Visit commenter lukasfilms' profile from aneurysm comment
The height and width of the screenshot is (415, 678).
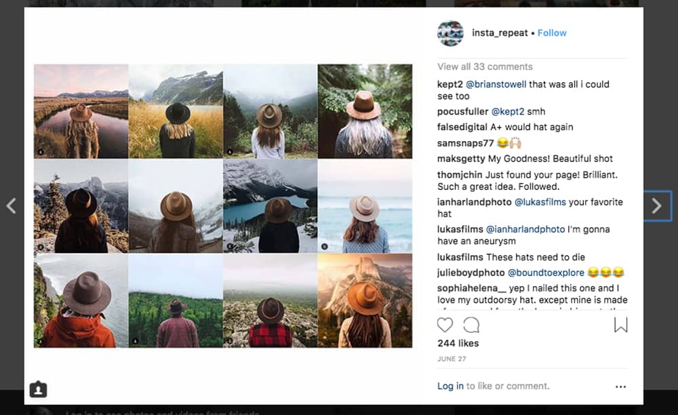tap(460, 229)
